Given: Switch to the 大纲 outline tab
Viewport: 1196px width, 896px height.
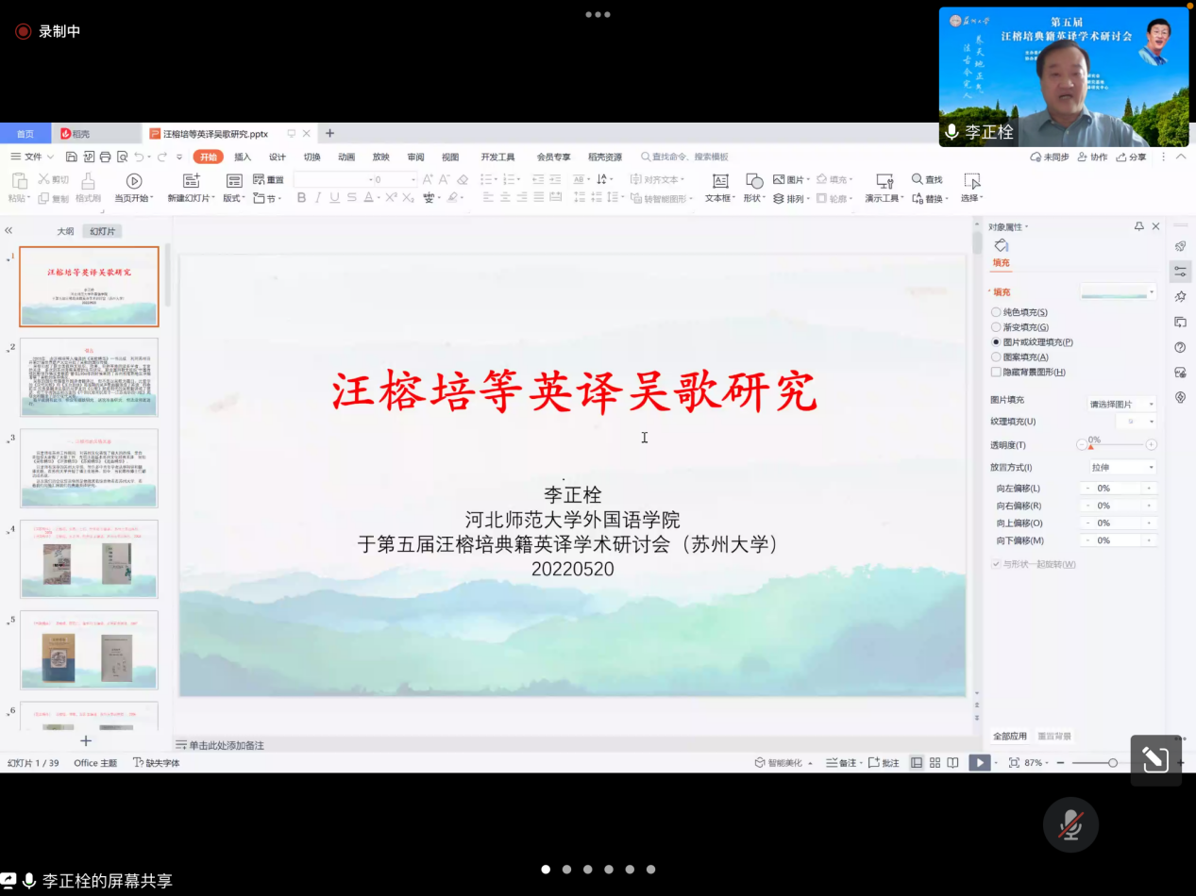Looking at the screenshot, I should (65, 231).
